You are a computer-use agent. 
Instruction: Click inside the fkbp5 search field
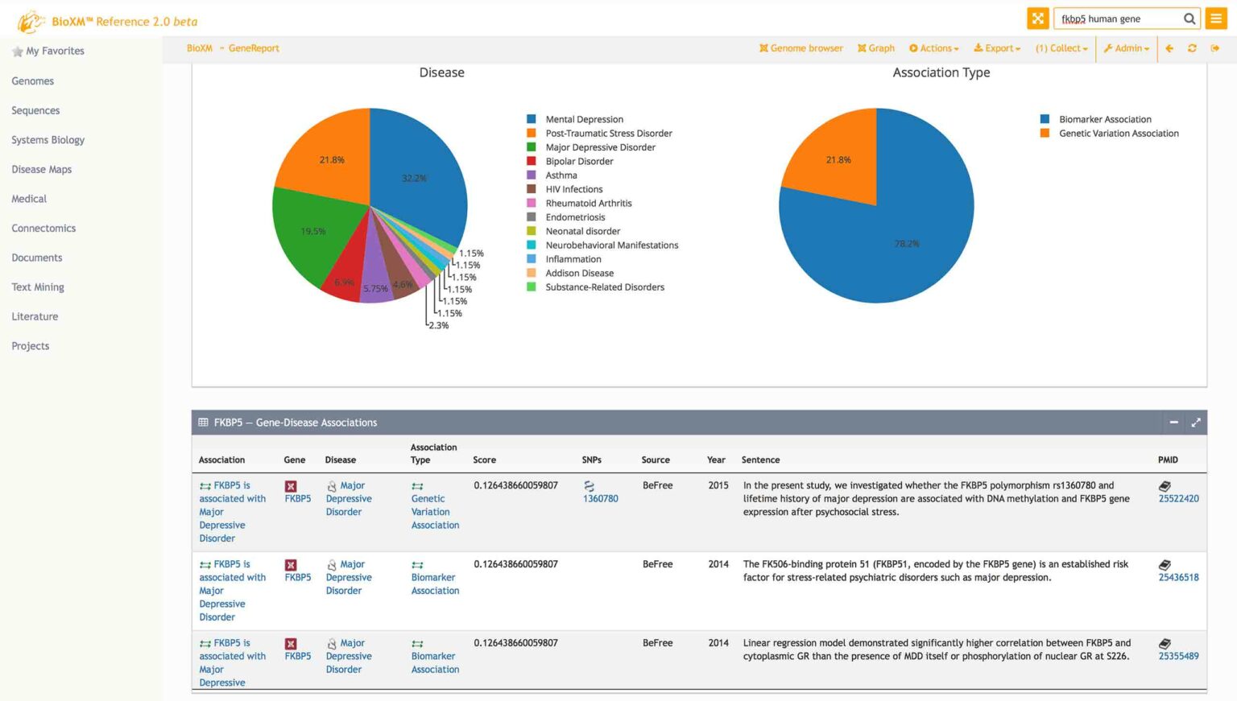point(1119,18)
